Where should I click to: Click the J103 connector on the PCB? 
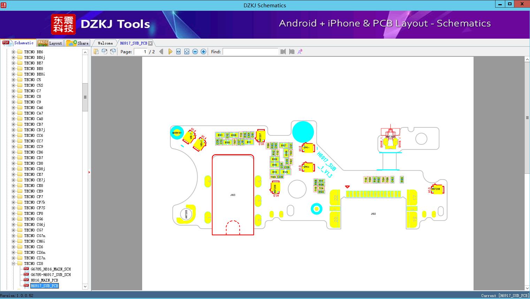tap(233, 195)
